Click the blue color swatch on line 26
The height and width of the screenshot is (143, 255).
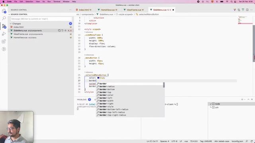click(98, 78)
